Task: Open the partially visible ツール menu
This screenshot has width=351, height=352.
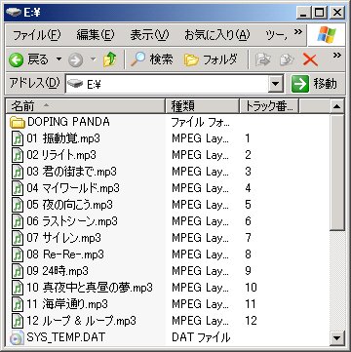Action: tap(276, 35)
